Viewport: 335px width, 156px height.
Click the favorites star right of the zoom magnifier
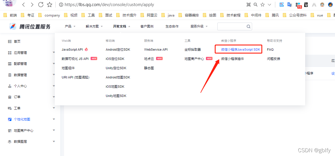coord(263,4)
